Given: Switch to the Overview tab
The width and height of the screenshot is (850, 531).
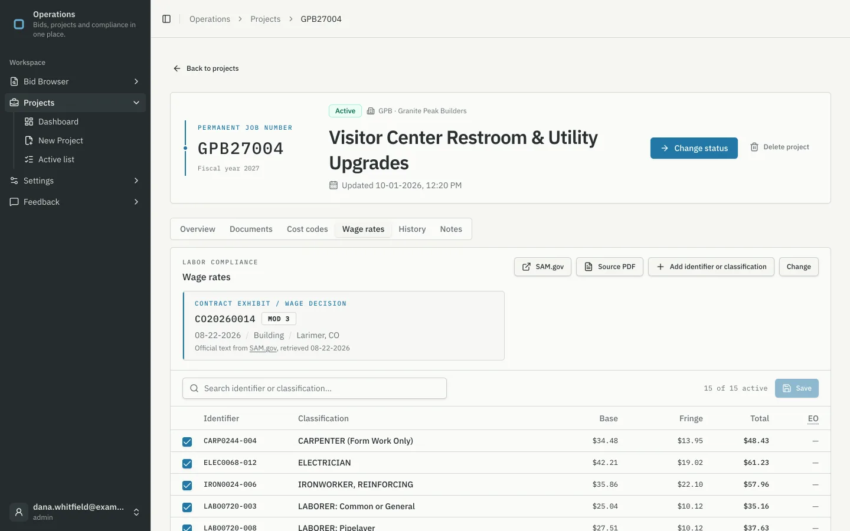Looking at the screenshot, I should point(198,229).
